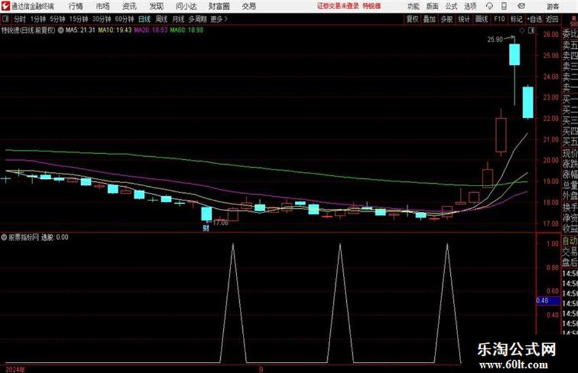Click the 特锐德(日线 前复权) chart title

click(x=28, y=30)
